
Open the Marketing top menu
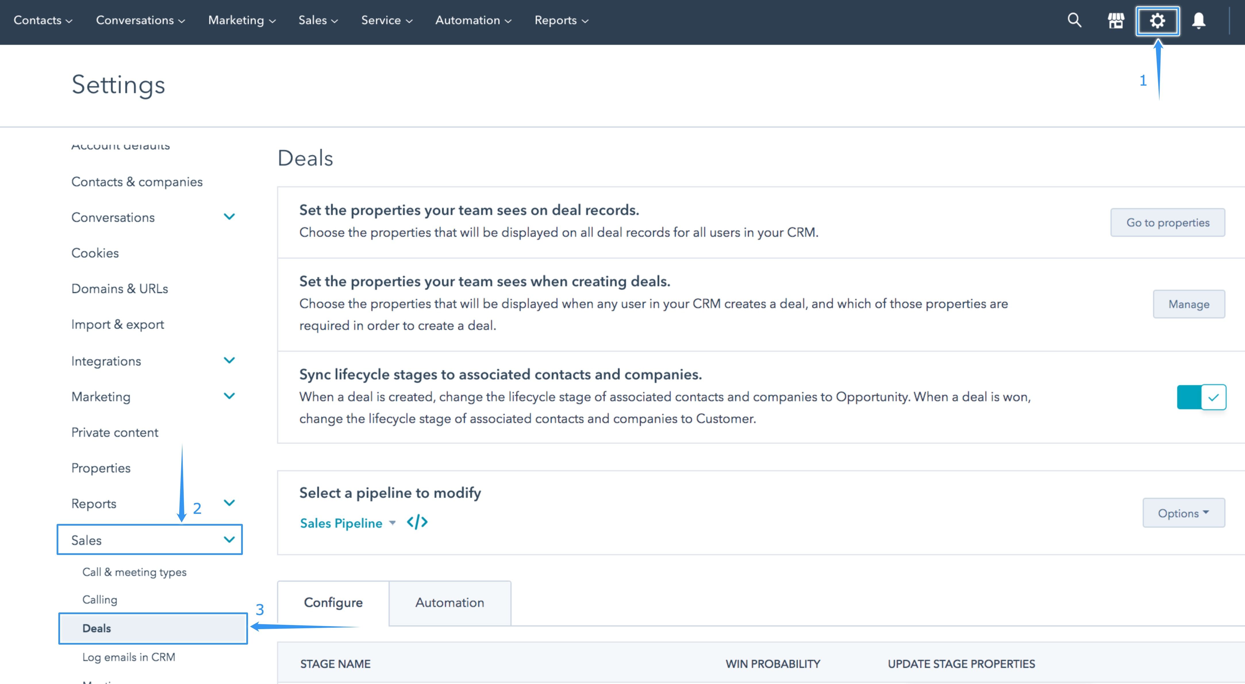pyautogui.click(x=242, y=20)
